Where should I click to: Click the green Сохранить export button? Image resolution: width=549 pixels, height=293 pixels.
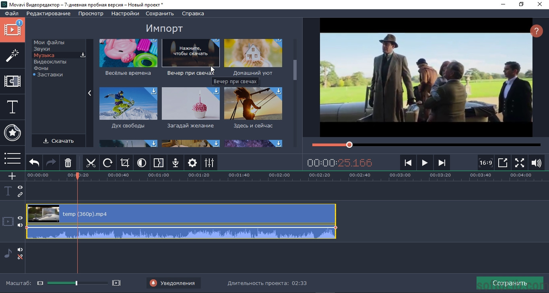click(x=510, y=283)
